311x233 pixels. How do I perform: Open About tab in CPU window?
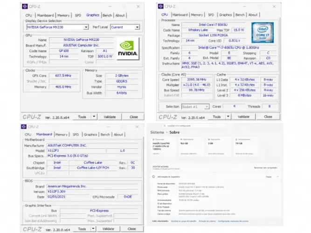[x=253, y=14]
